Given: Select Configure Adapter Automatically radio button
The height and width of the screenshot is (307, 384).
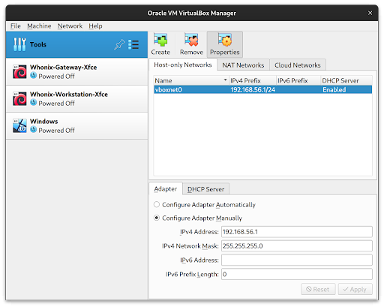Looking at the screenshot, I should [x=157, y=204].
